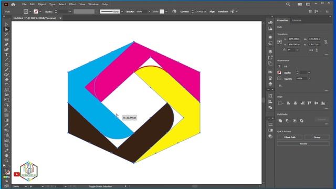Viewport: 336px width, 189px height.
Task: Open the Recolor Artwork globe icon
Action: (174, 12)
